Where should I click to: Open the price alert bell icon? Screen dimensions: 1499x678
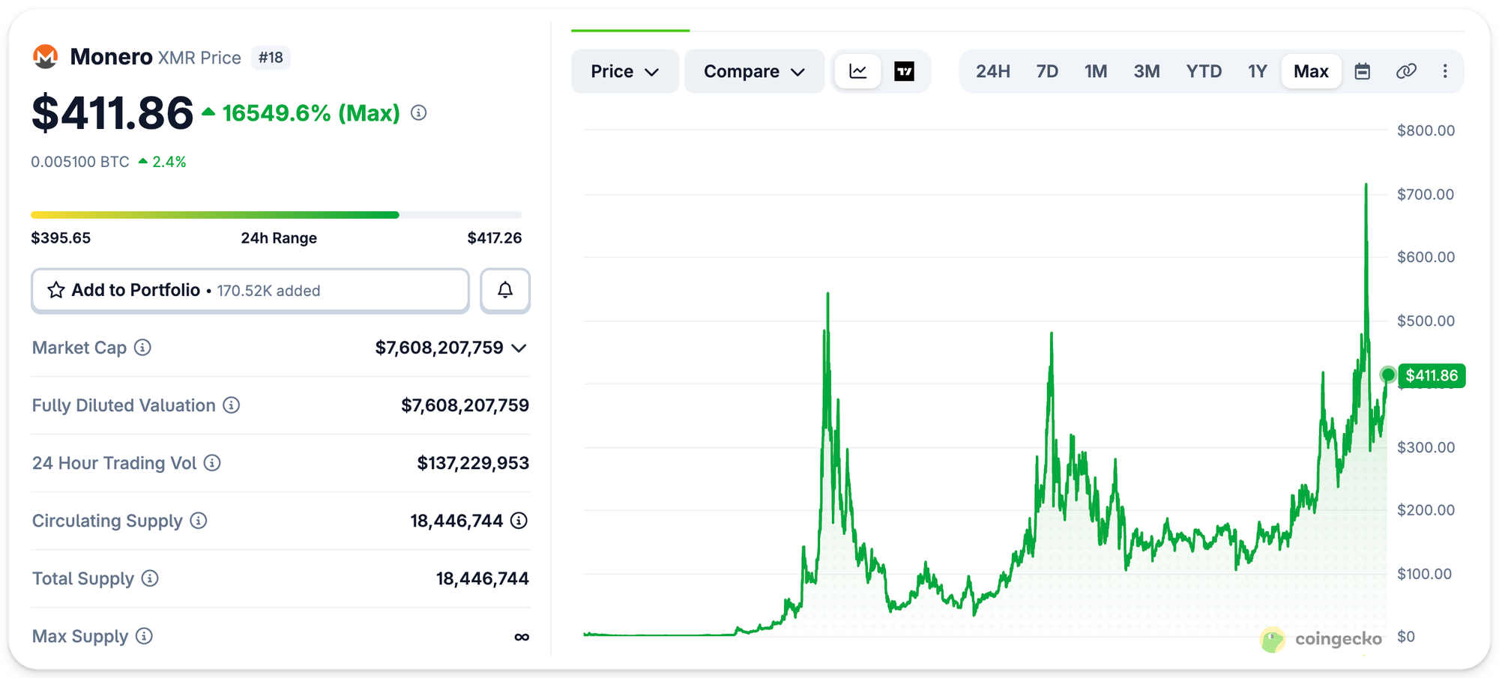point(505,290)
